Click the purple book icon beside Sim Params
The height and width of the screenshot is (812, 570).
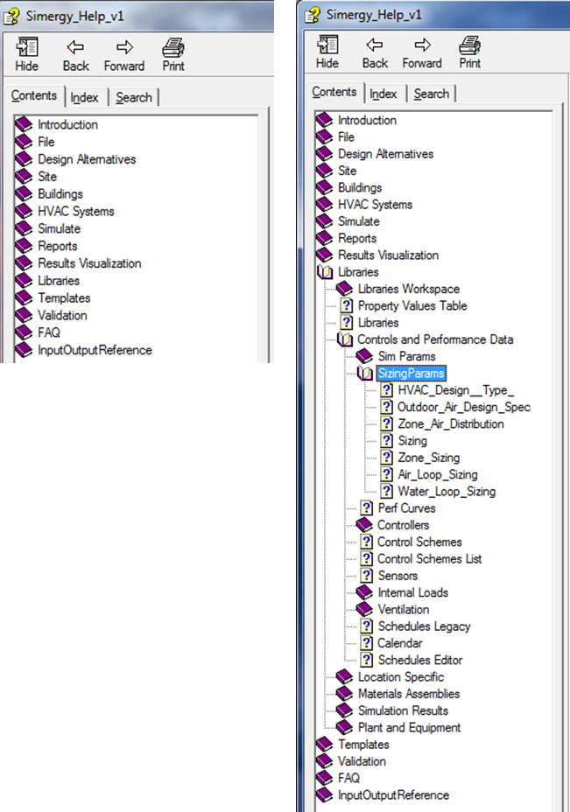[x=366, y=356]
